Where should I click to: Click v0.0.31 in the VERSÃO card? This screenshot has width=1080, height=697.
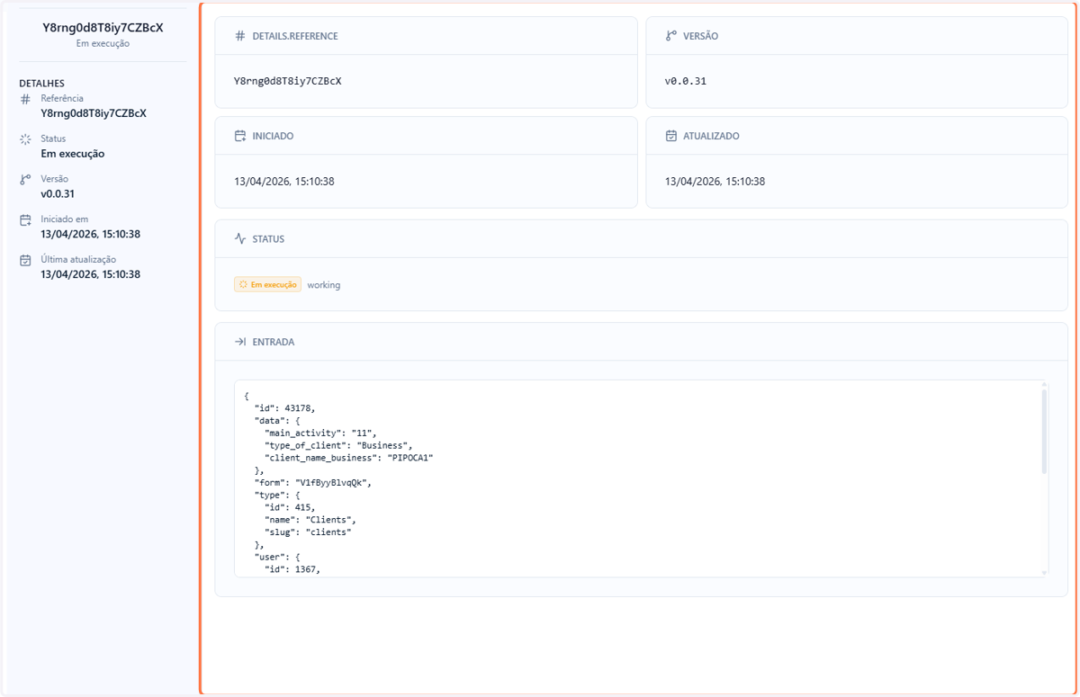(686, 81)
